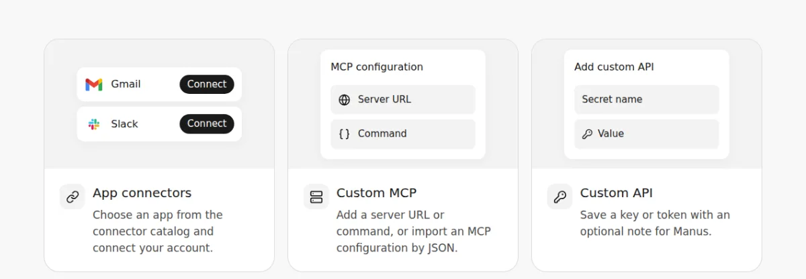Click the key icon for Custom API
Viewport: 806px width, 279px height.
pos(559,197)
